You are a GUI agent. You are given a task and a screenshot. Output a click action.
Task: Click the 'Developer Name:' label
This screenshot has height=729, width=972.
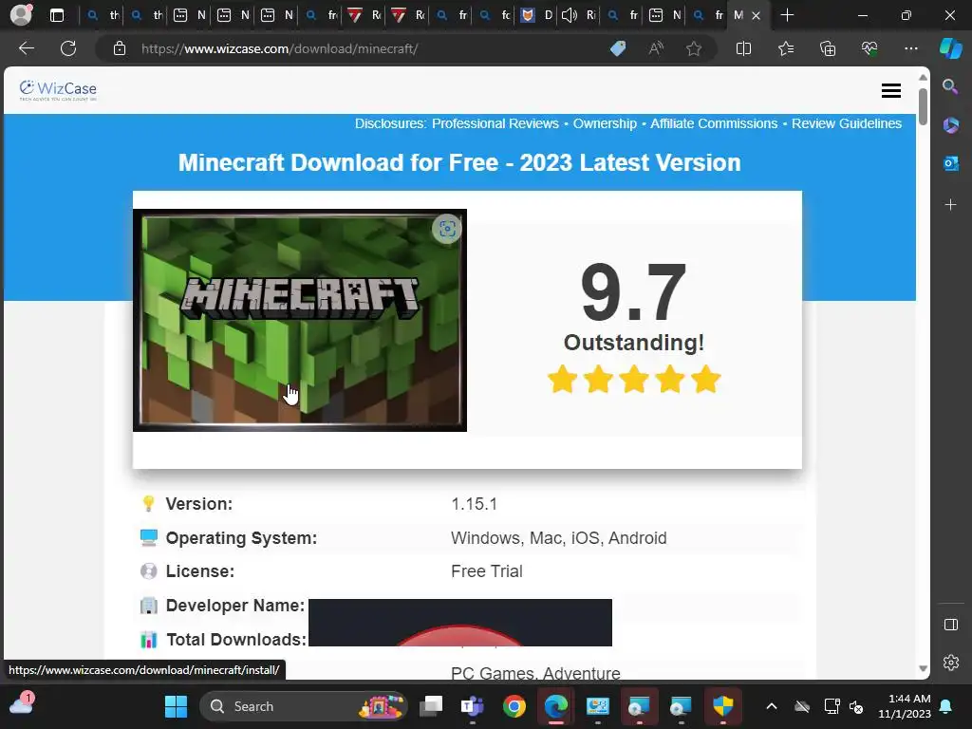[x=235, y=605]
